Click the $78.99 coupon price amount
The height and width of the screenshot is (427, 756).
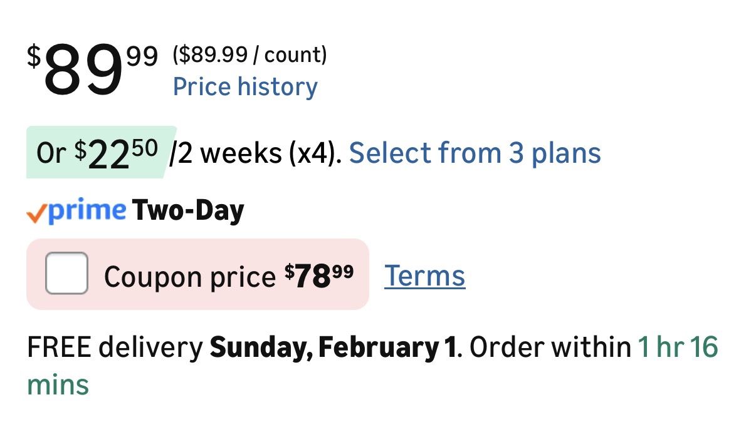pyautogui.click(x=318, y=275)
